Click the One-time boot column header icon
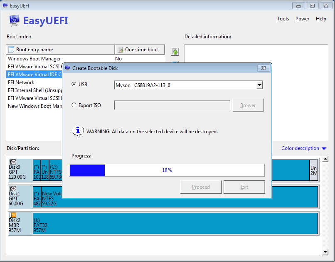Image resolution: width=335 pixels, height=262 pixels. click(120, 50)
